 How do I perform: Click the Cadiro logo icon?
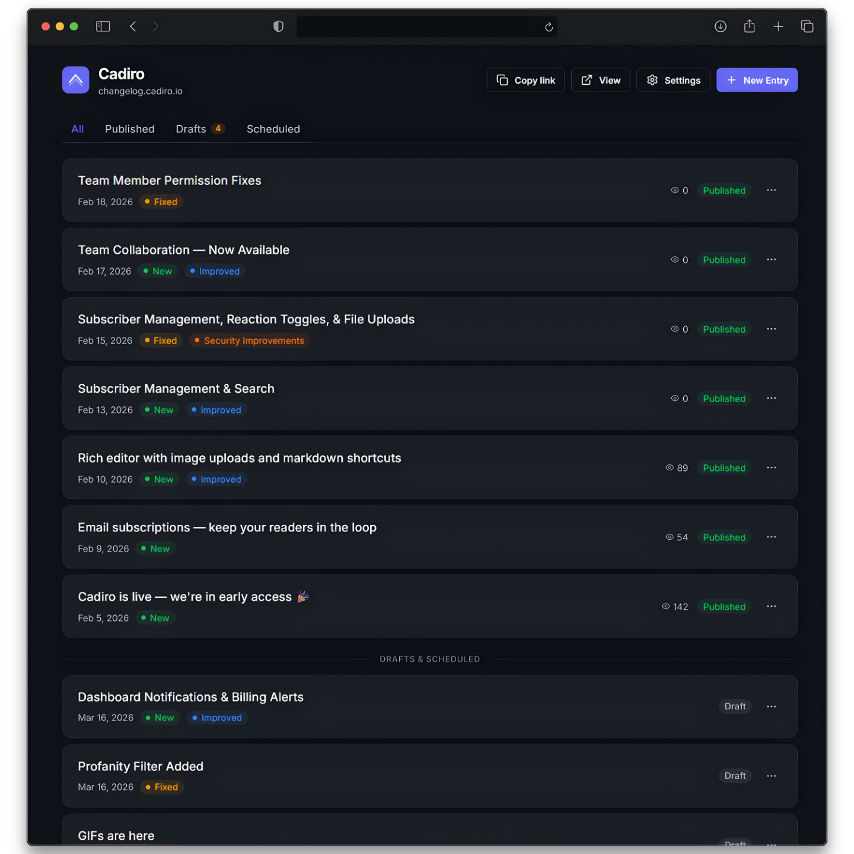click(x=75, y=79)
